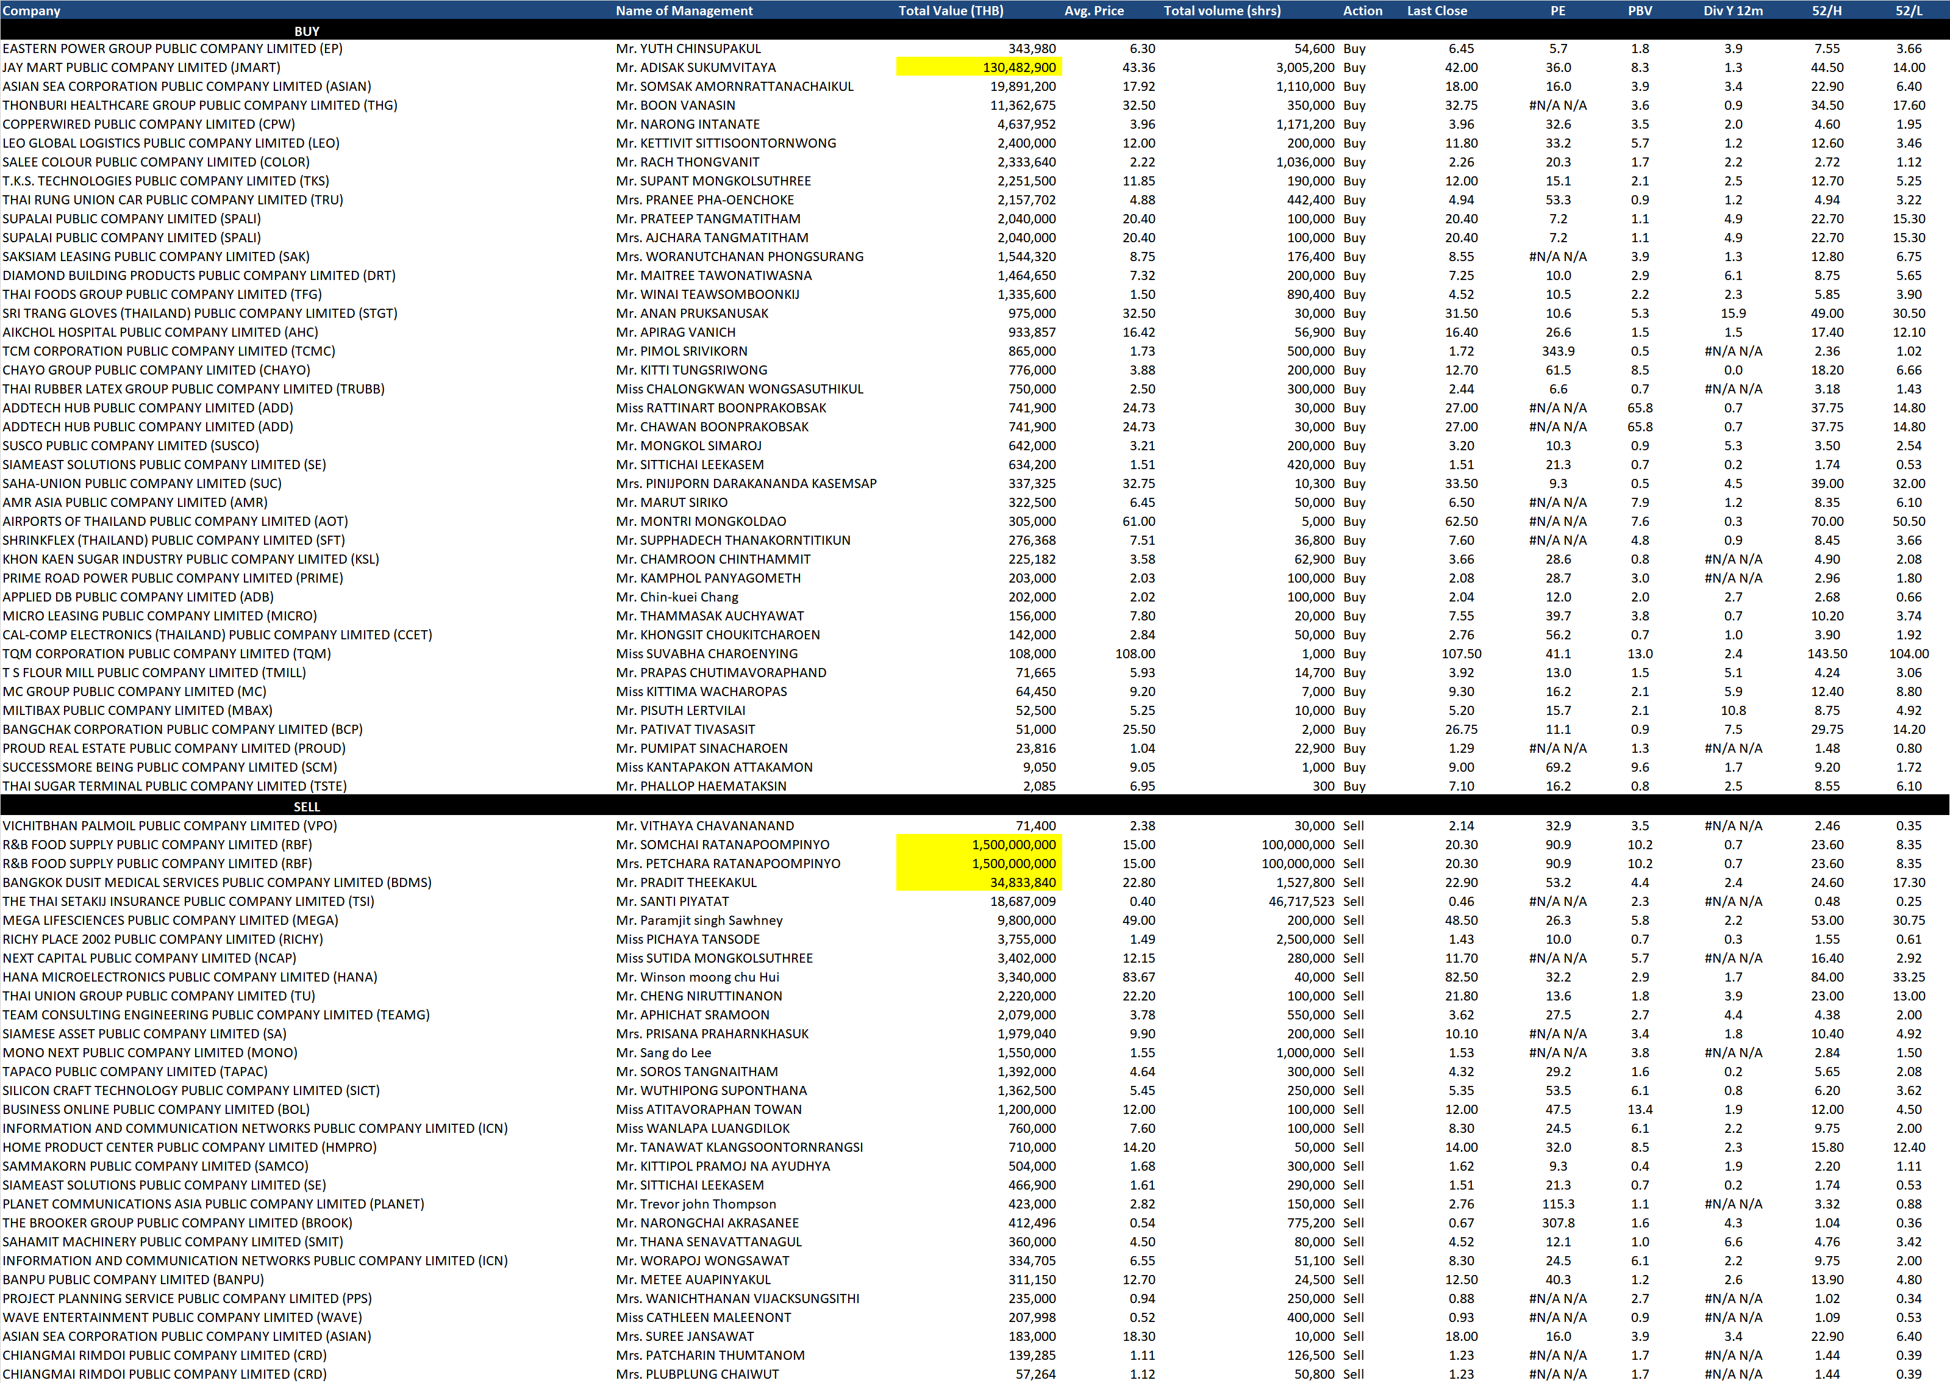The width and height of the screenshot is (1950, 1383).
Task: Click Mr. ADISAK SUKUMVITAYA name cell
Action: click(695, 67)
